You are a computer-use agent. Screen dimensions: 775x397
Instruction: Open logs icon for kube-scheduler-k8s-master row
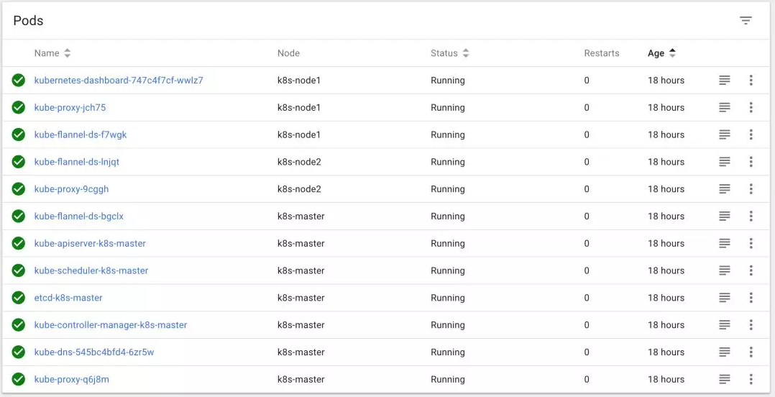pyautogui.click(x=725, y=270)
